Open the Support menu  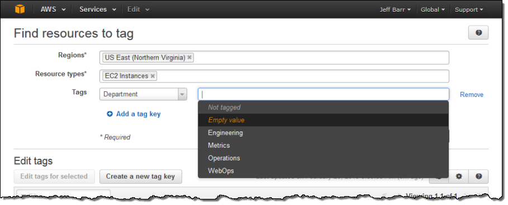[469, 9]
